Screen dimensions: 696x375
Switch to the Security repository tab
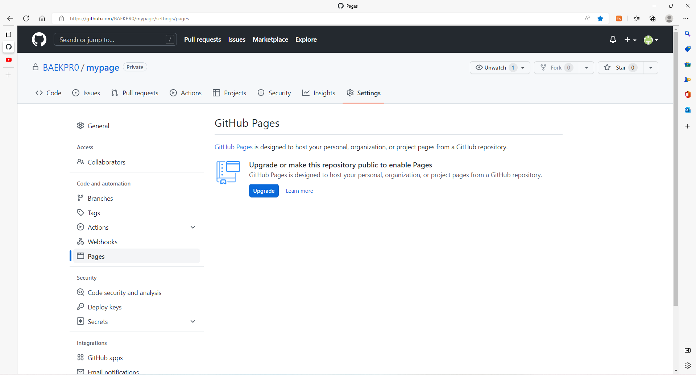[x=274, y=93]
